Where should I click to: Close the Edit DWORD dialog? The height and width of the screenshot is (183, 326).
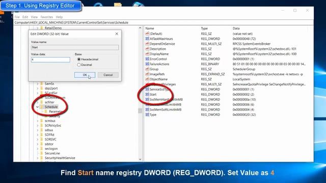click(117, 34)
